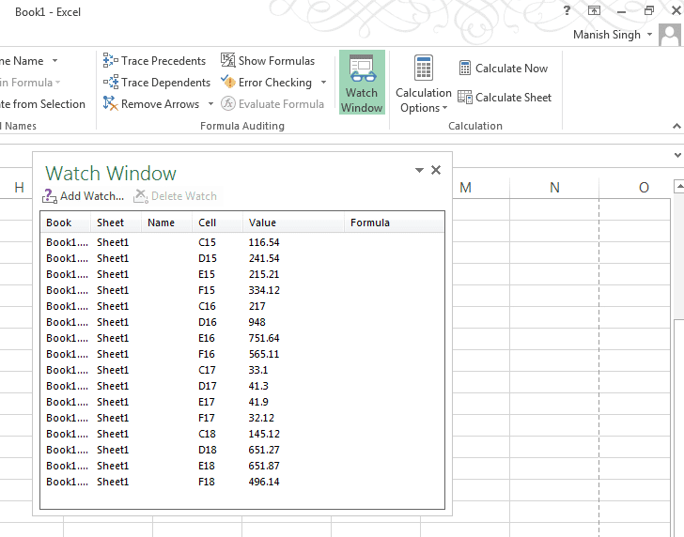
Task: Open the Excel Help question mark icon
Action: (x=567, y=11)
